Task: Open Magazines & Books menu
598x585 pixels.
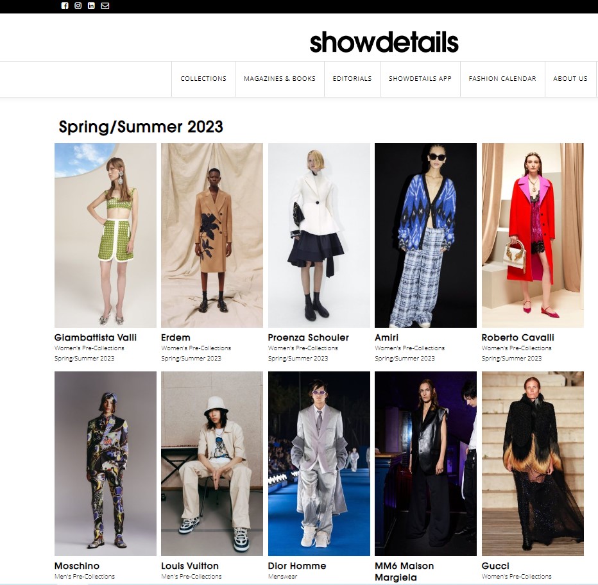Action: pyautogui.click(x=280, y=78)
